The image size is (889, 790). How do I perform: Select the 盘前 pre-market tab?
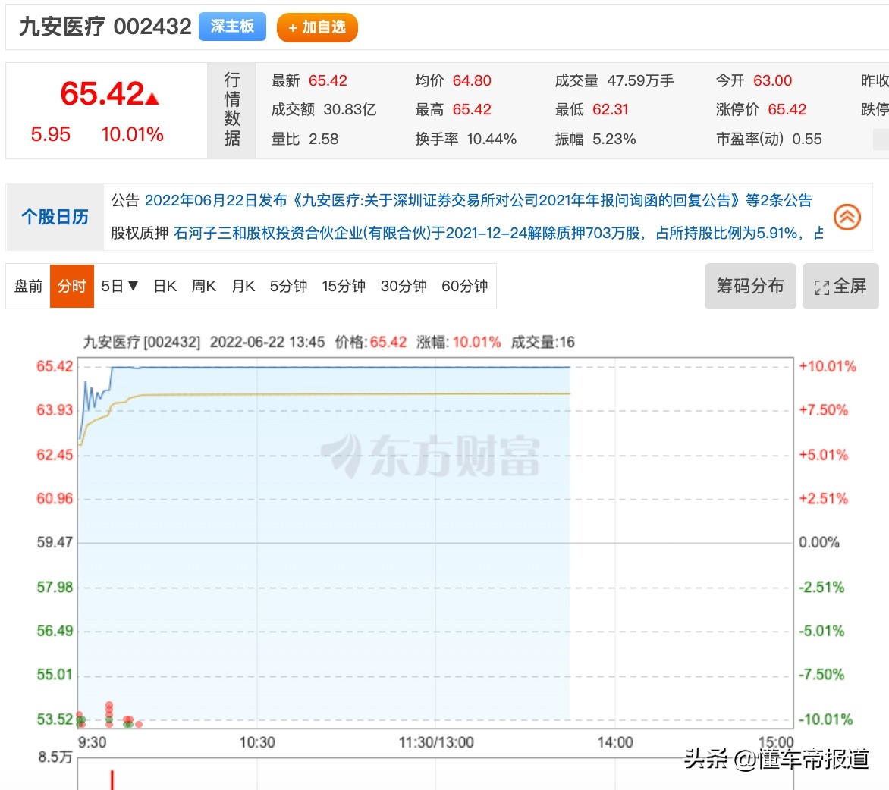pyautogui.click(x=28, y=286)
